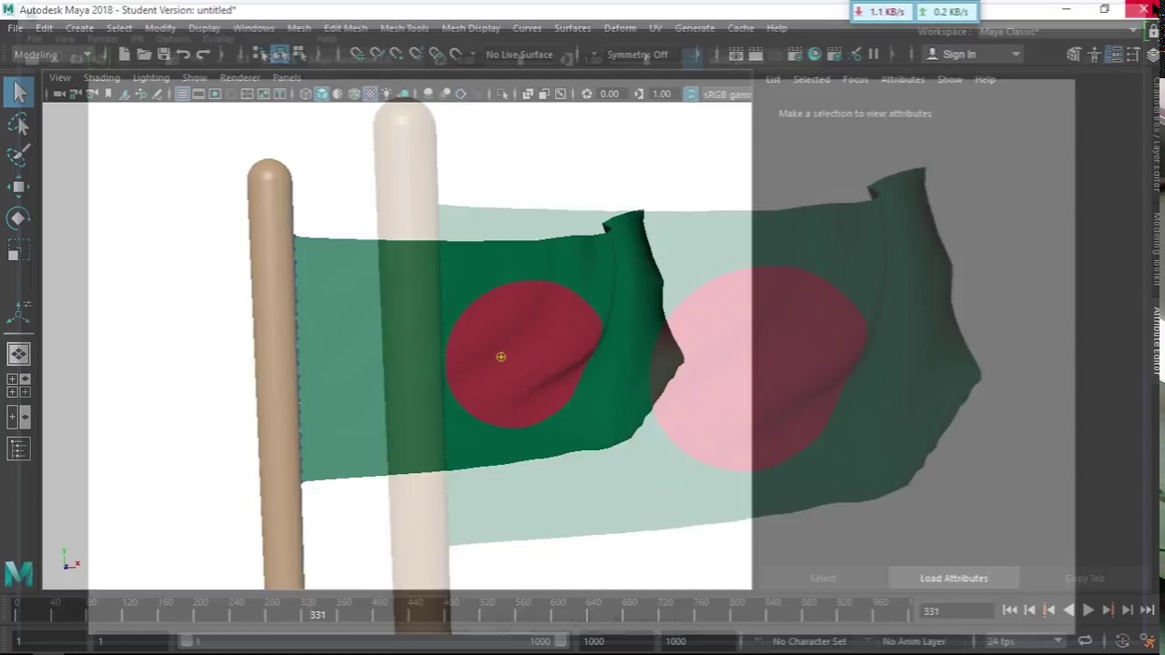Toggle the Attribute Editor panel icon
The image size is (1165, 655).
[x=1113, y=55]
